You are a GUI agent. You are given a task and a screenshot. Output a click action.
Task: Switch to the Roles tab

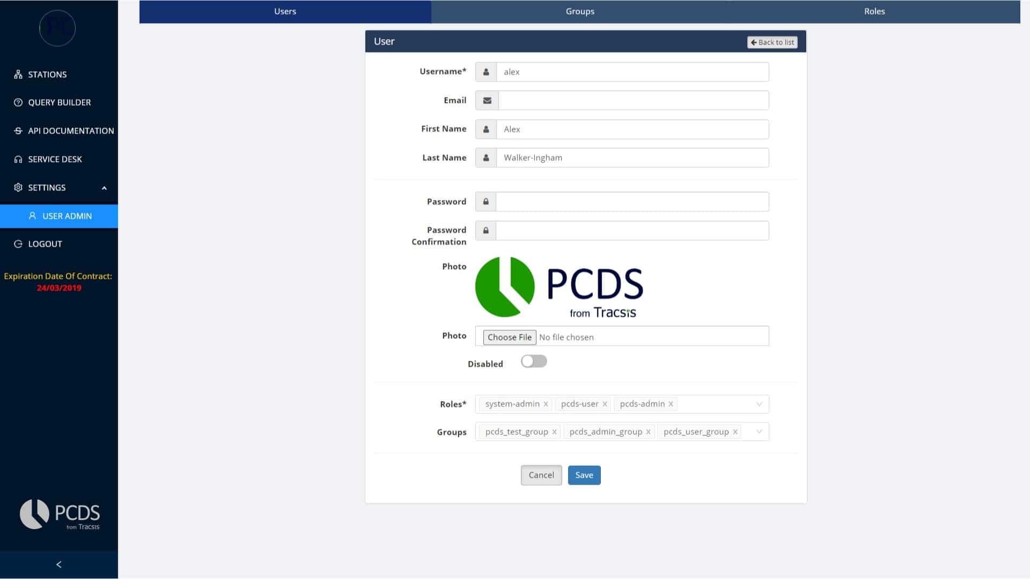[x=874, y=11]
